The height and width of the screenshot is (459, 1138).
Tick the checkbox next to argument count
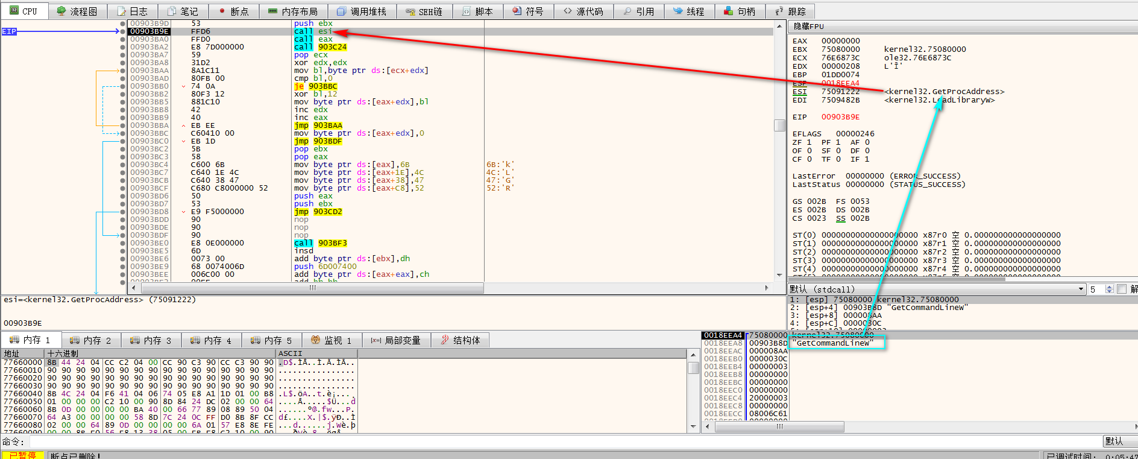[1121, 290]
